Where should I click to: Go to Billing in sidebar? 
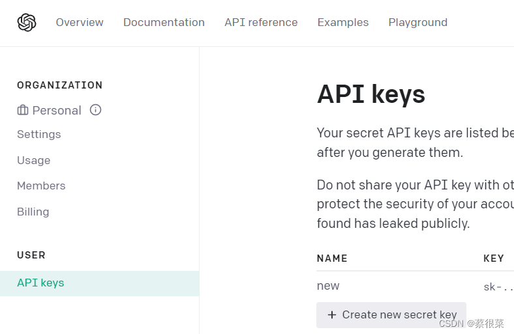pos(33,212)
